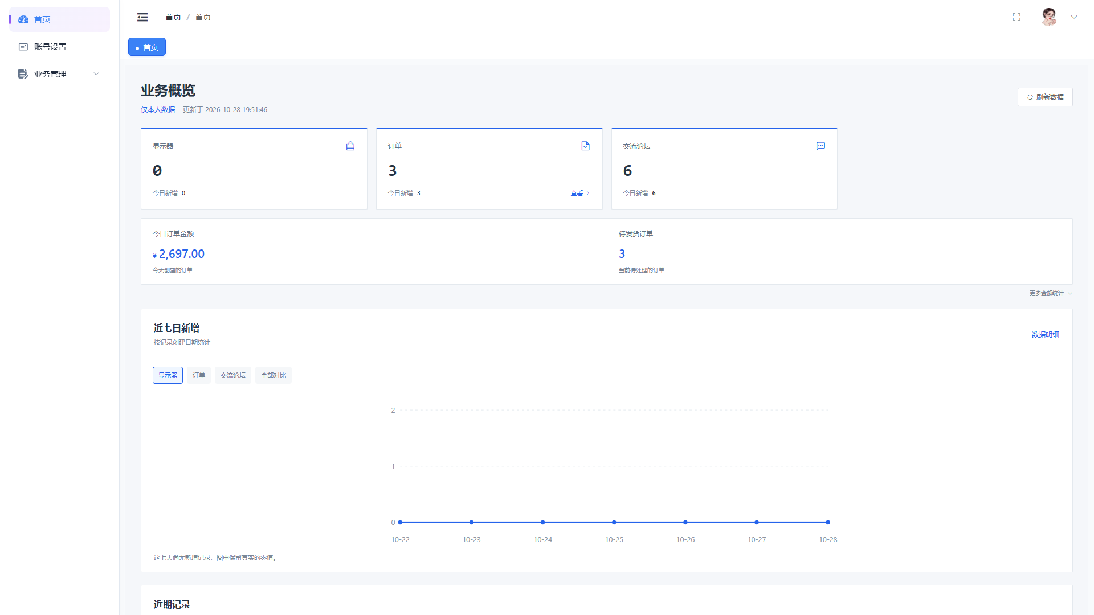Toggle fullscreen mode icon
Viewport: 1094px width, 615px height.
1017,17
